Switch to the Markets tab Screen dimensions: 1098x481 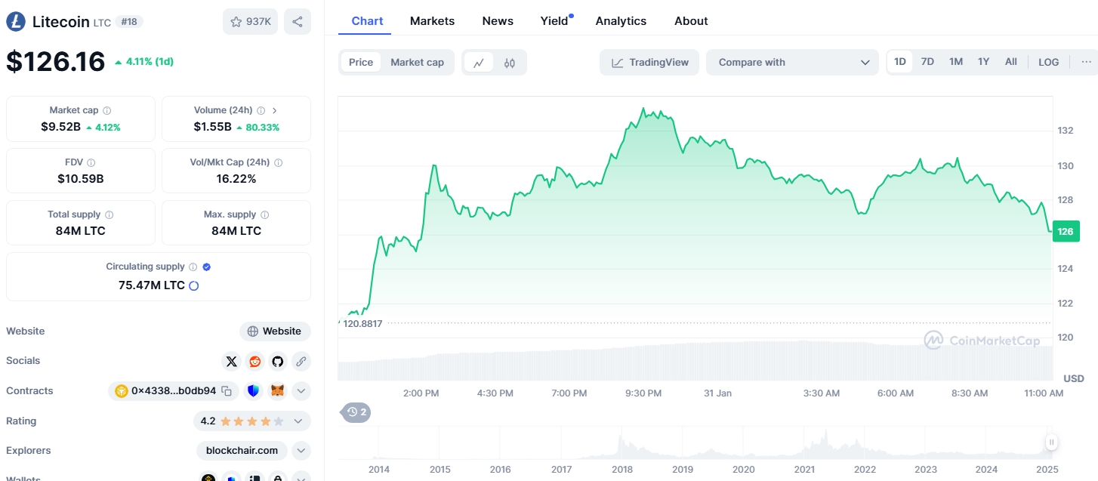432,21
